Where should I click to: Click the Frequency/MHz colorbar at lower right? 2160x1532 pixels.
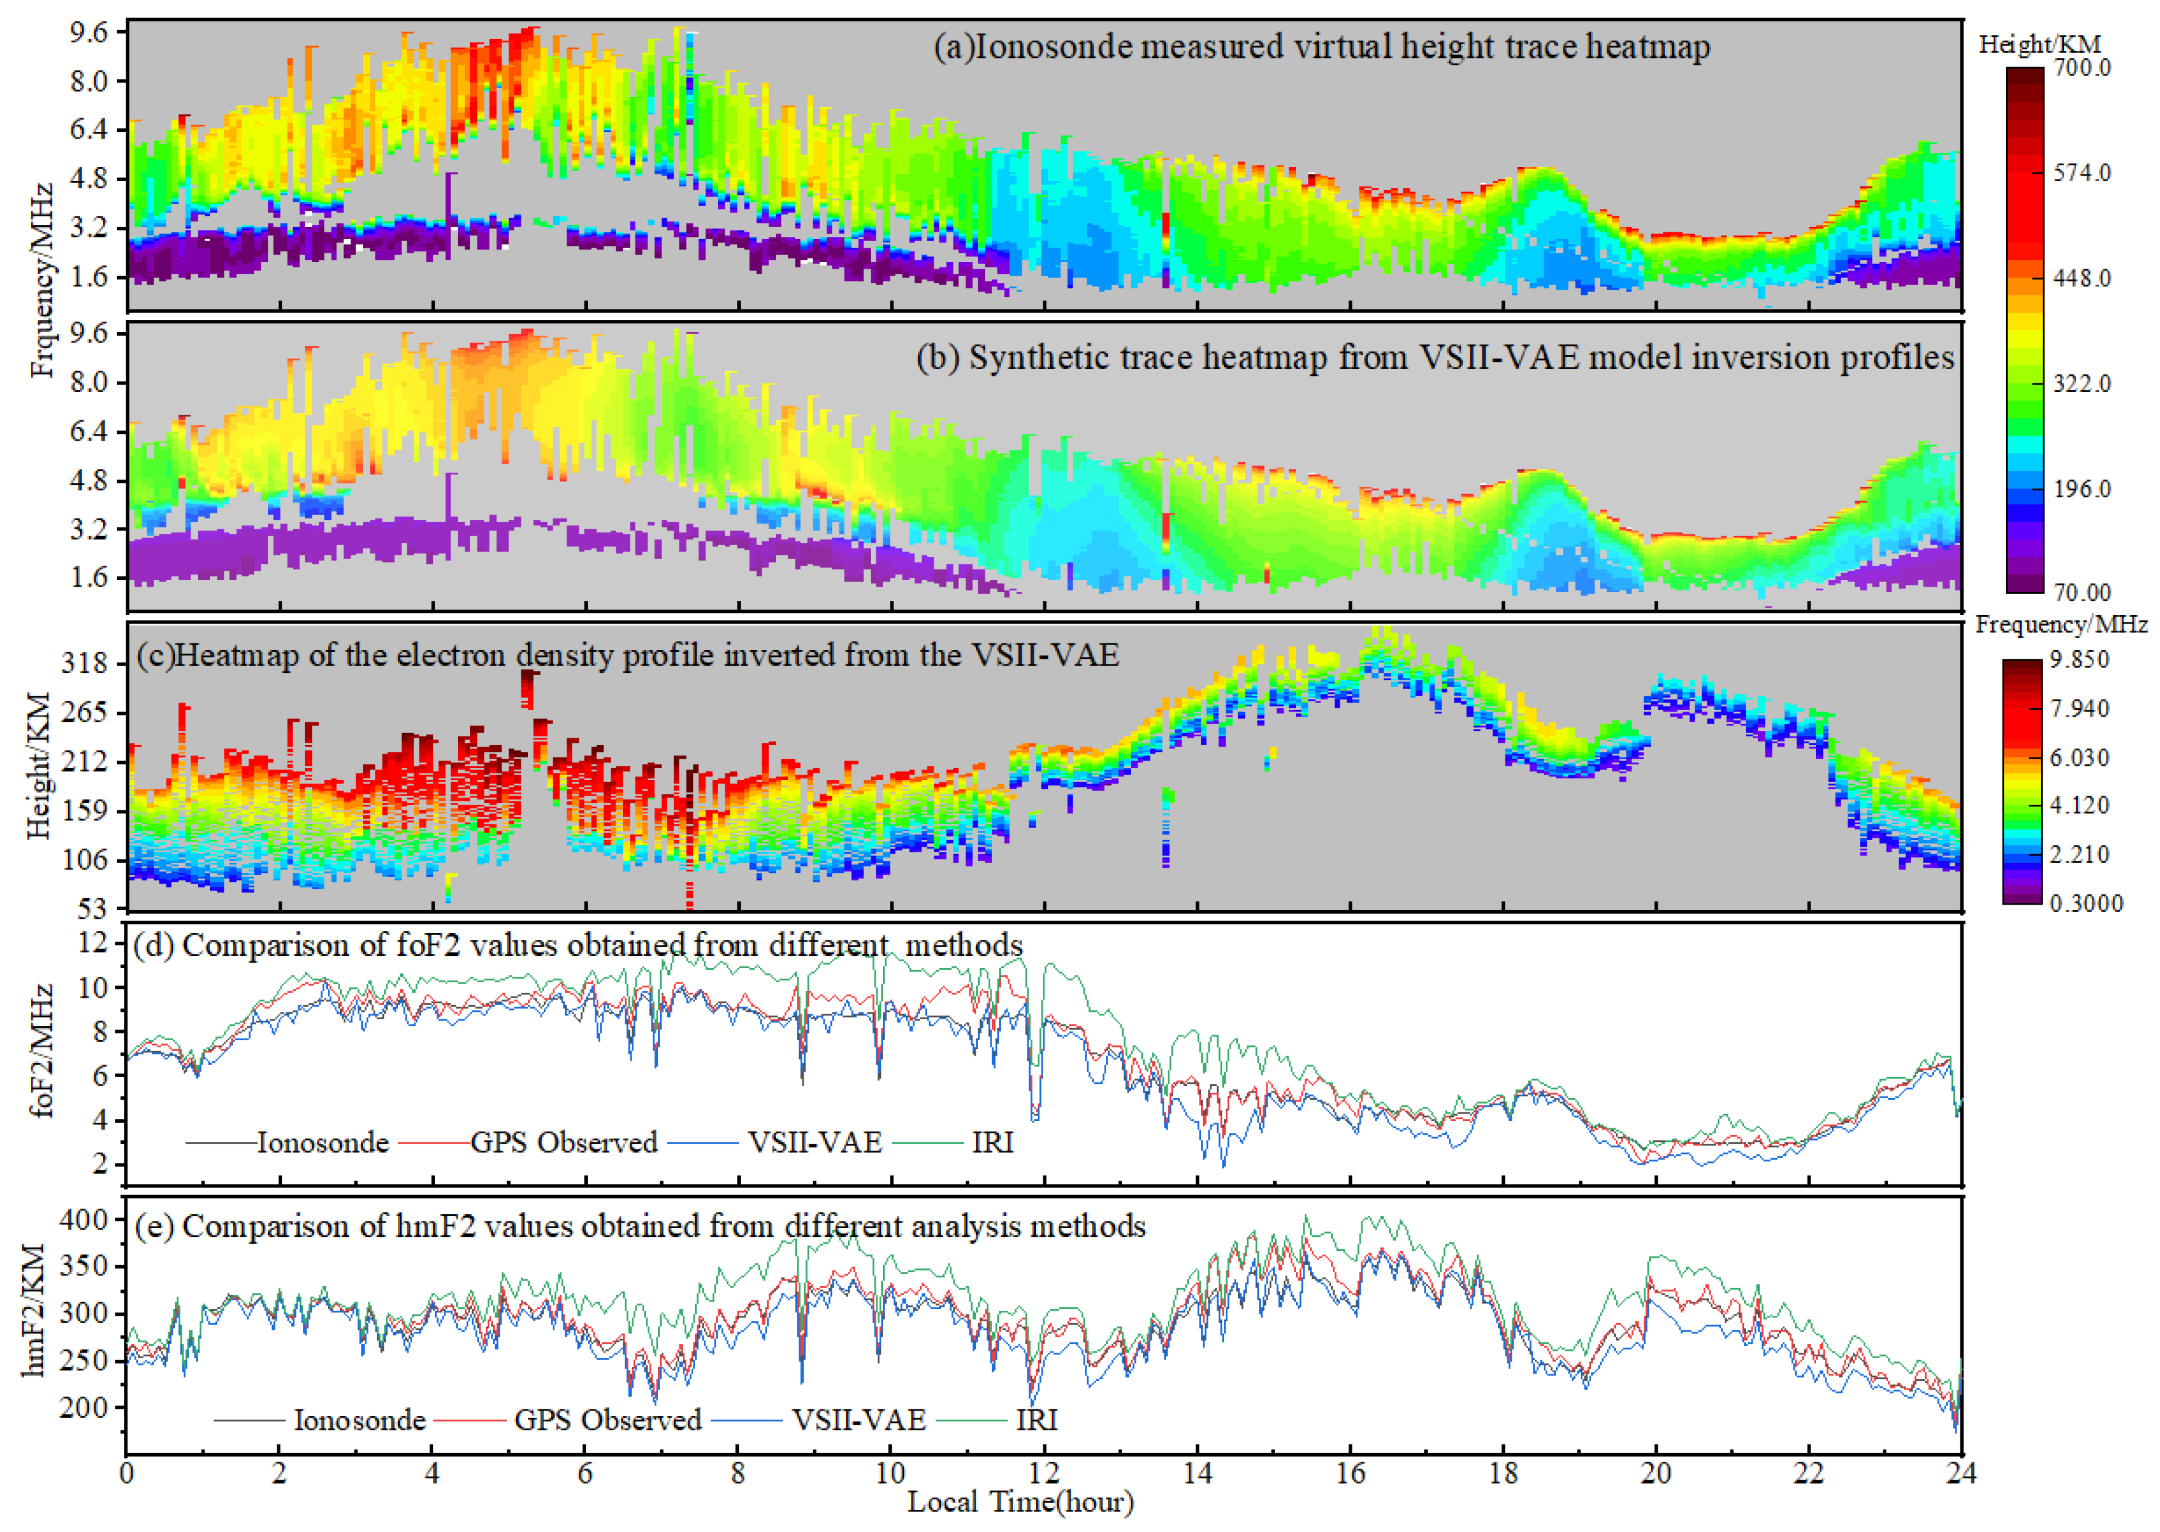(x=2023, y=781)
